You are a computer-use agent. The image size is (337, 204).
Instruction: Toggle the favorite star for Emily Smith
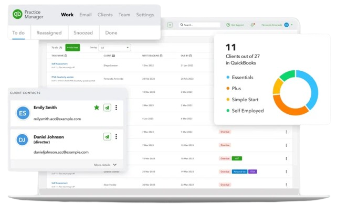[97, 108]
